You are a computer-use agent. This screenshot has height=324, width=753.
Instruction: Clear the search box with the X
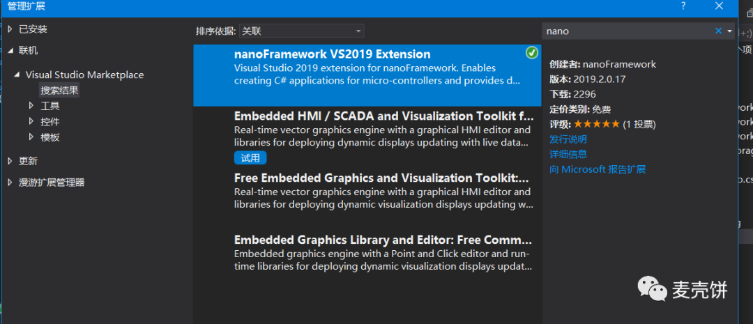point(718,31)
